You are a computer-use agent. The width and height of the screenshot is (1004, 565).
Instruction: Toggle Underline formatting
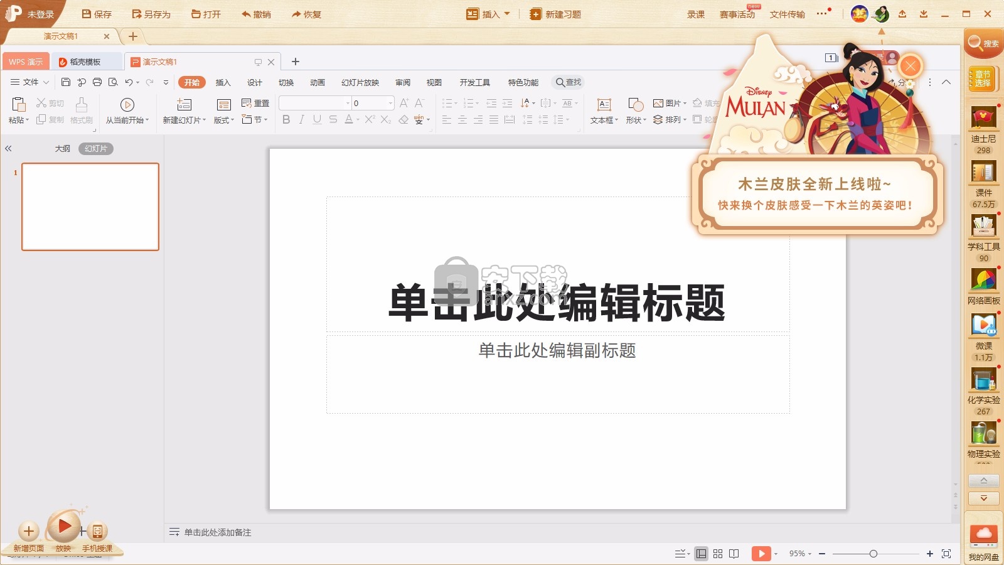coord(317,119)
